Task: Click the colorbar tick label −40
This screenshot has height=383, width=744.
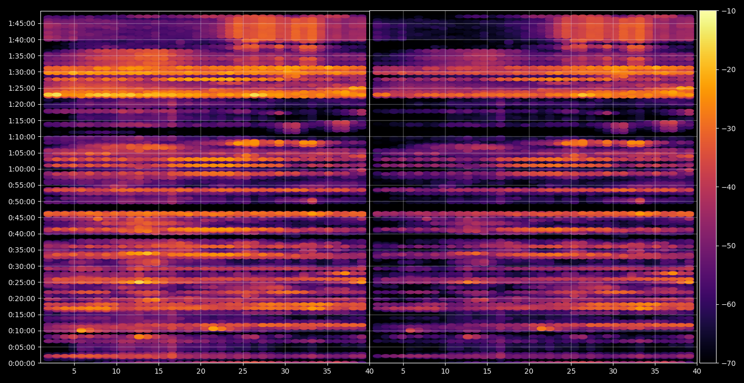Action: [728, 187]
